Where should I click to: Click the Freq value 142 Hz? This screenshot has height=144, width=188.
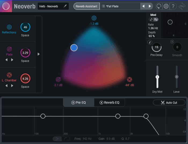(x=87, y=139)
